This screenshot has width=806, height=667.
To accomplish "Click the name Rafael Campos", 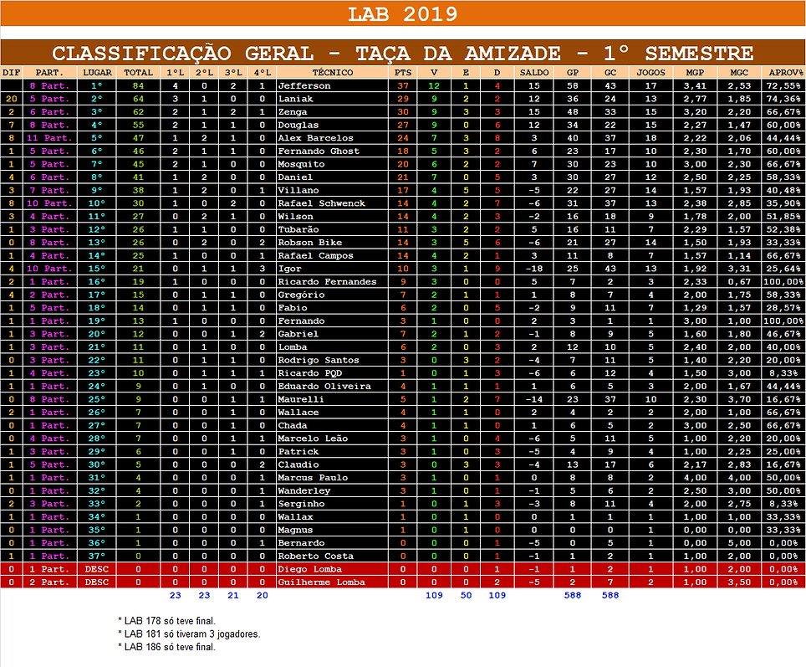I will (x=315, y=256).
